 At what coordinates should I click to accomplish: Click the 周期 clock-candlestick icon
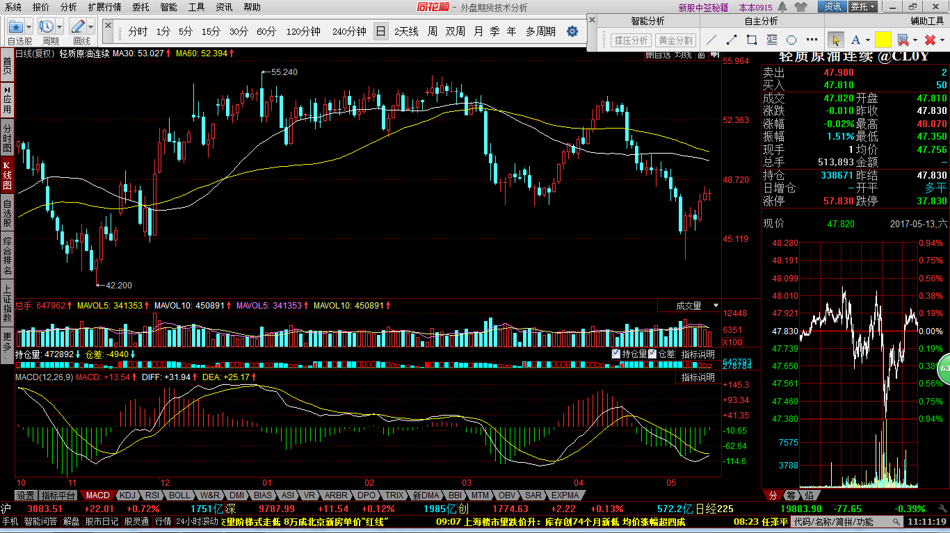(x=47, y=27)
